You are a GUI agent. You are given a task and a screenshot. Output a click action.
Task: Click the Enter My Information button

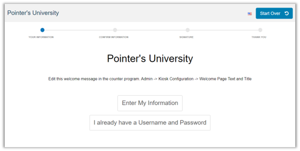150,103
